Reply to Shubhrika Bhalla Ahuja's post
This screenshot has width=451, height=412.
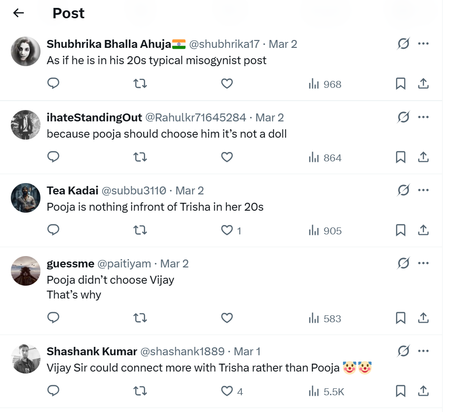click(53, 84)
